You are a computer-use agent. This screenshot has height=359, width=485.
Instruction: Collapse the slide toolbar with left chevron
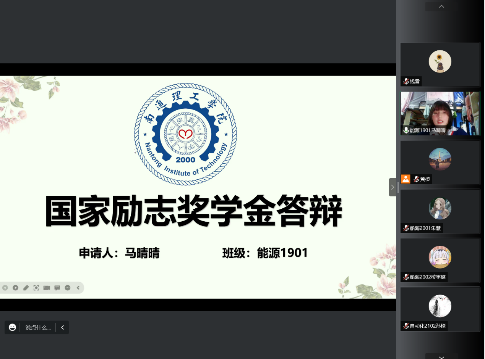78,288
